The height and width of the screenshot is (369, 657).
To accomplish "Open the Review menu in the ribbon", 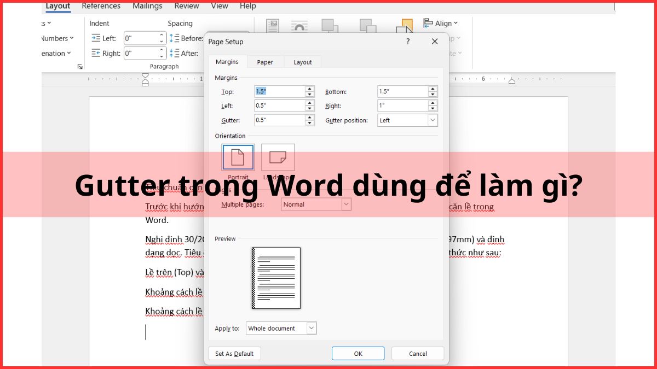I will click(186, 6).
